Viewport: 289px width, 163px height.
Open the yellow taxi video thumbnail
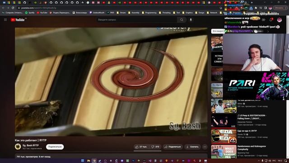click(224, 105)
